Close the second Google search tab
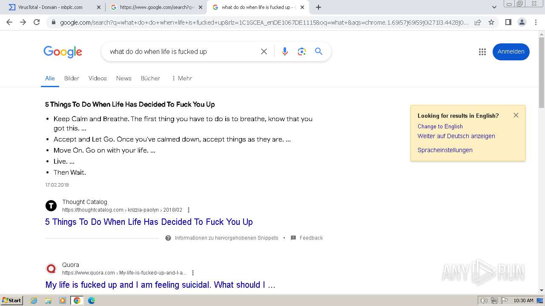545x306 pixels. pos(201,7)
